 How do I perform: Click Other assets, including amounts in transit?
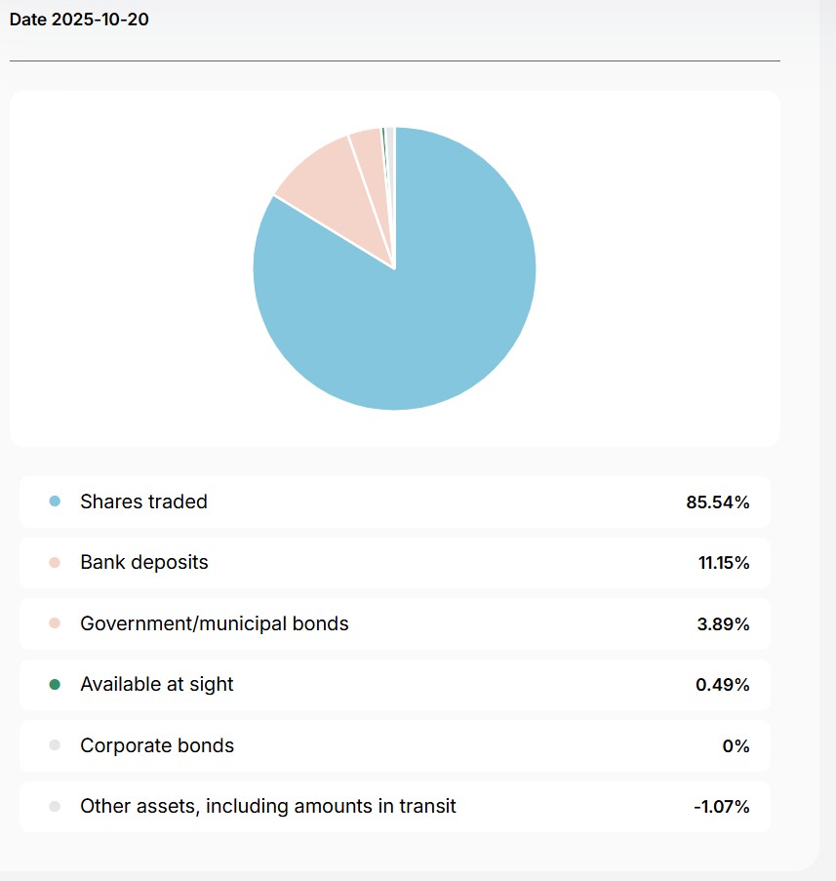[268, 807]
